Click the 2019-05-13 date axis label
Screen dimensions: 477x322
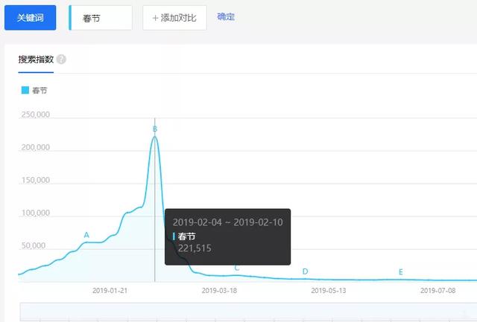(329, 291)
